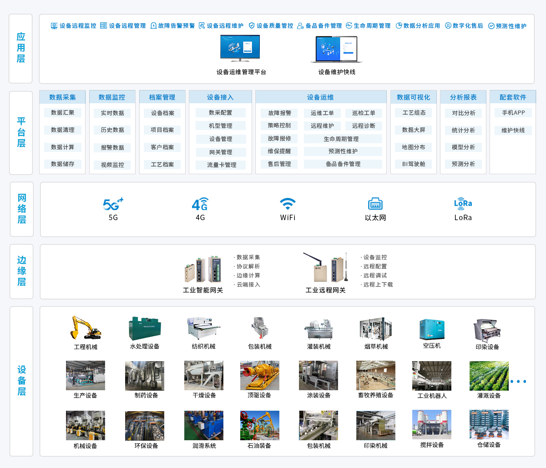The image size is (546, 468).
Task: Click the 故障告警预警 bell icon
Action: [x=153, y=26]
